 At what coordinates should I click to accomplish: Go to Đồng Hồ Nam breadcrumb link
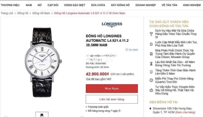[41, 13]
